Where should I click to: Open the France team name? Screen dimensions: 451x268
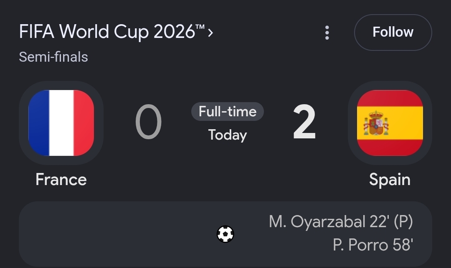[61, 180]
